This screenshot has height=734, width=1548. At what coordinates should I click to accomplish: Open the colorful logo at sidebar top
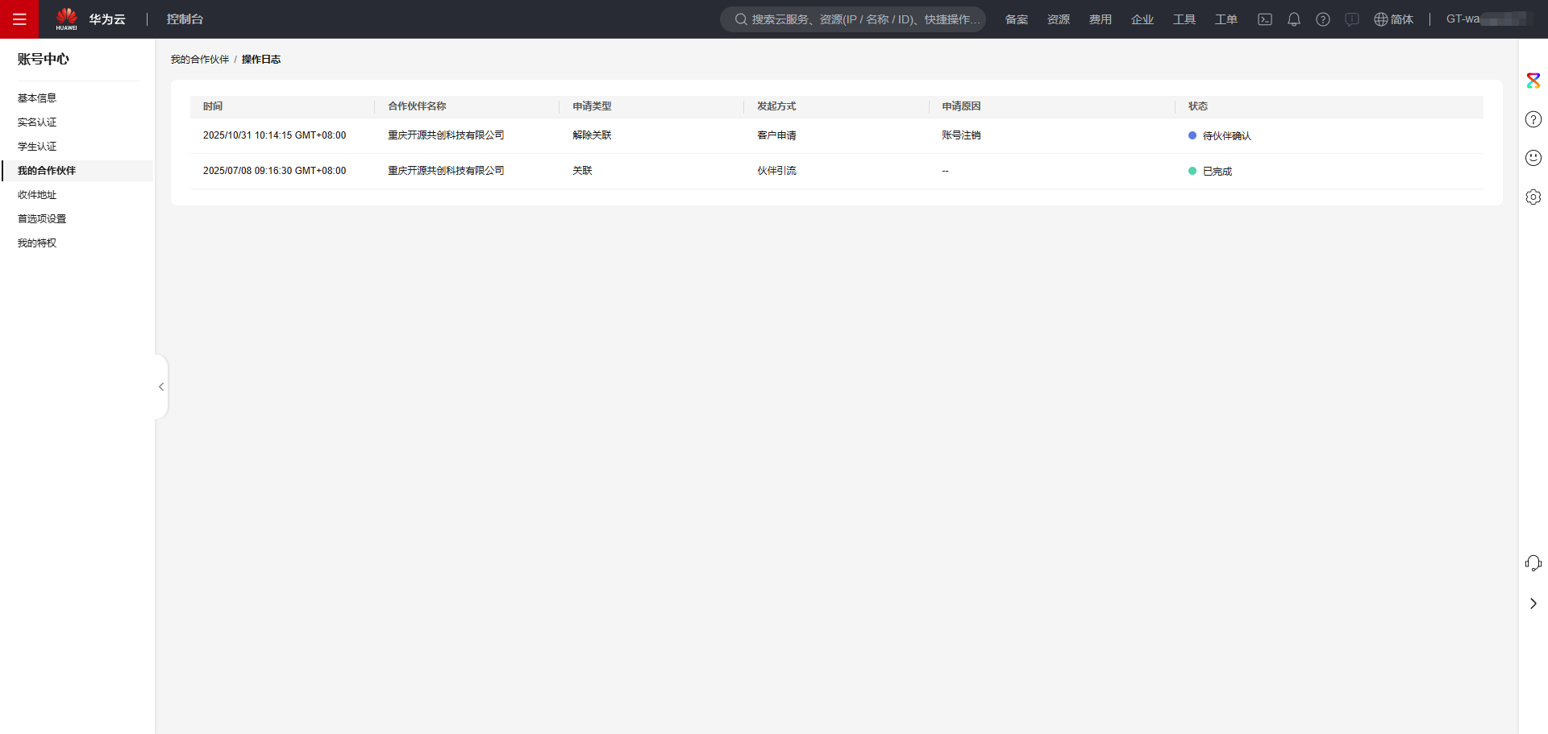click(1533, 81)
